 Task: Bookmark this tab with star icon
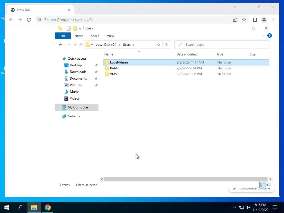coord(244,20)
